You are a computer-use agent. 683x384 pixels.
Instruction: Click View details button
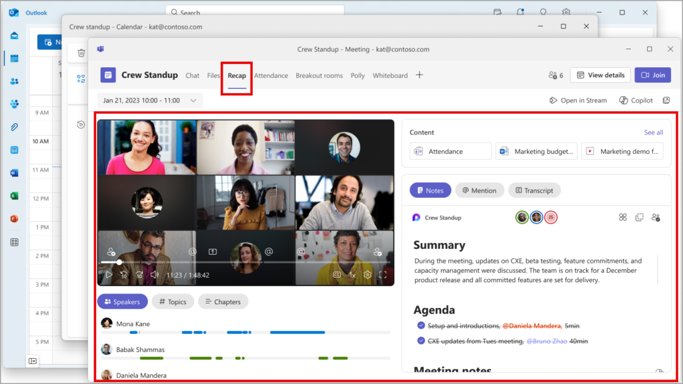(601, 75)
